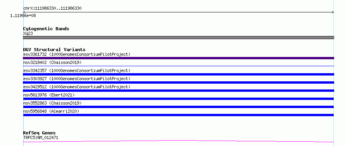This screenshot has width=345, height=146.
Task: Click the blue bar under nsv3552863
Action: pyautogui.click(x=178, y=107)
